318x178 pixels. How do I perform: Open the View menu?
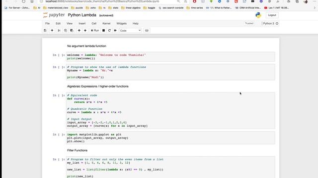pos(70,23)
